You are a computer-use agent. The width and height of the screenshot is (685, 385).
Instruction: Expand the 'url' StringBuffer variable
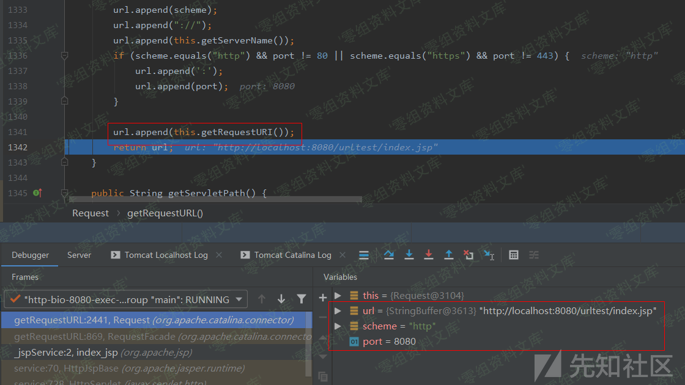pos(338,311)
